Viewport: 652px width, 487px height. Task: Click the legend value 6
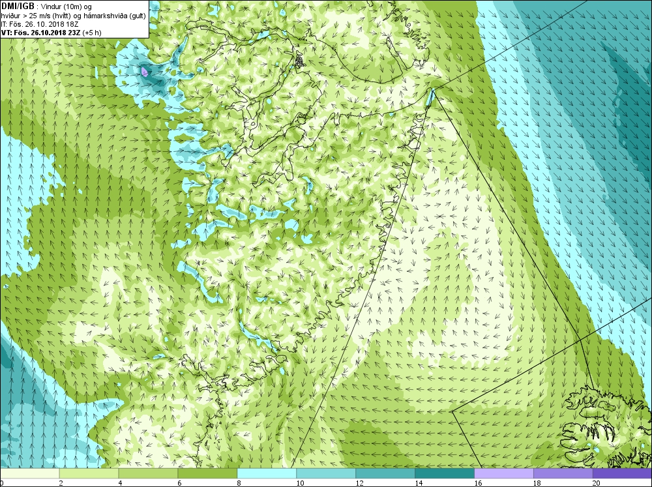click(180, 483)
